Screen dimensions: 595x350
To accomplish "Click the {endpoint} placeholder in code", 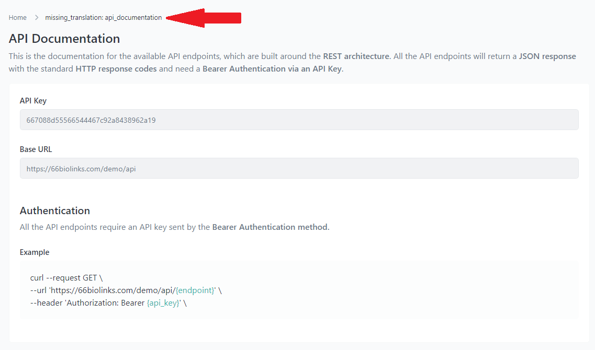I will coord(195,290).
